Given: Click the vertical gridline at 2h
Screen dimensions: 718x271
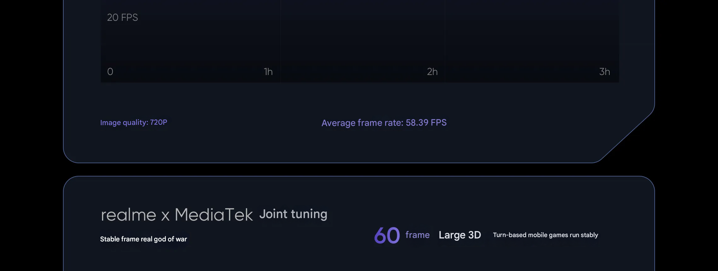Looking at the screenshot, I should (445, 41).
